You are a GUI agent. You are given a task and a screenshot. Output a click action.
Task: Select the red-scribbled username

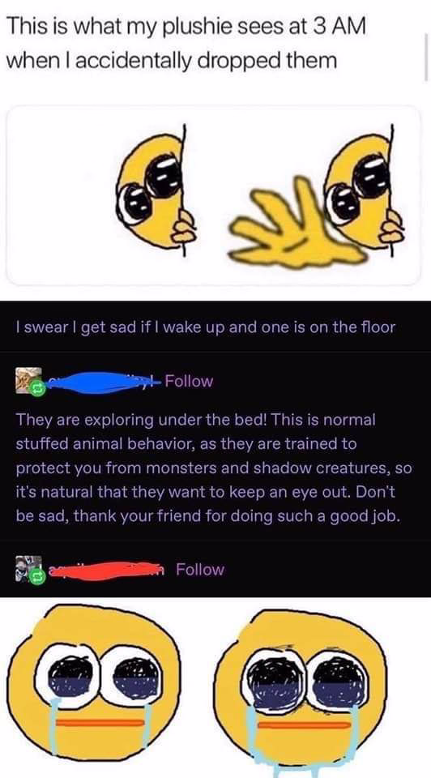(x=108, y=570)
